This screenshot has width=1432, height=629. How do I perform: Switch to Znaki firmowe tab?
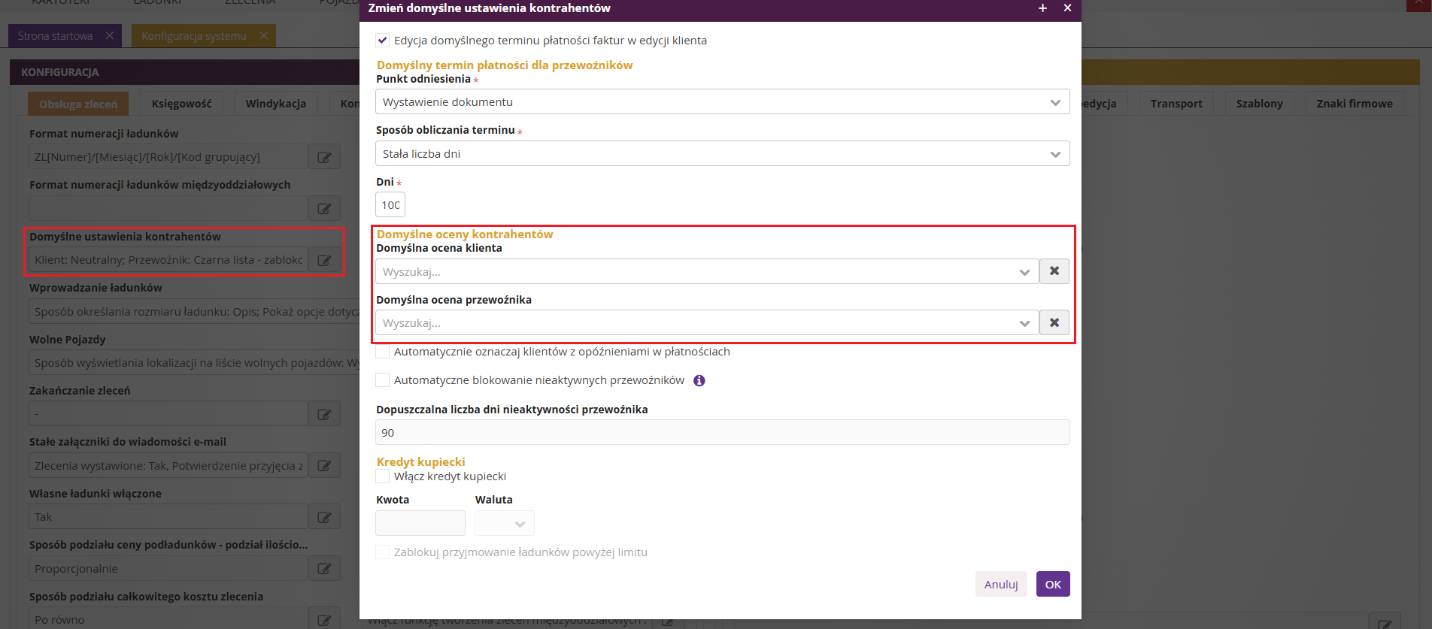coord(1355,104)
